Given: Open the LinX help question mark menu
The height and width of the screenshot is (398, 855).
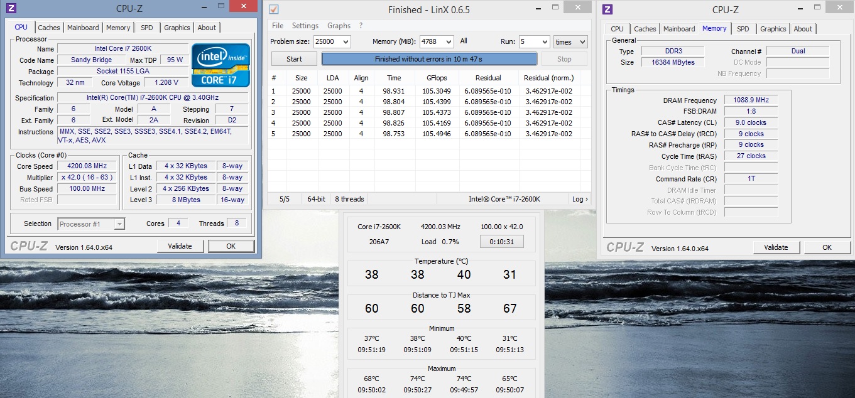Looking at the screenshot, I should [361, 26].
